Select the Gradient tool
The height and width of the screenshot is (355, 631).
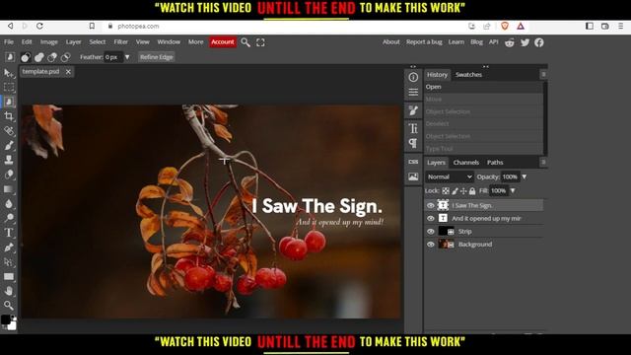coord(9,189)
